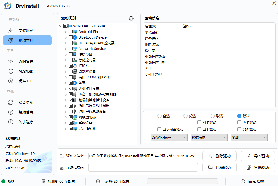Check the 显卡驱动 checkbox
This screenshot has height=186, width=278.
coord(199,129)
